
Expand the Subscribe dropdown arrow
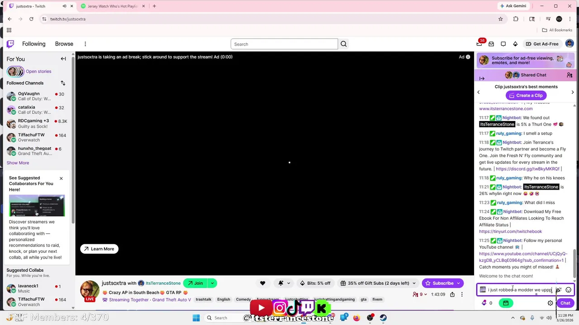[459, 283]
